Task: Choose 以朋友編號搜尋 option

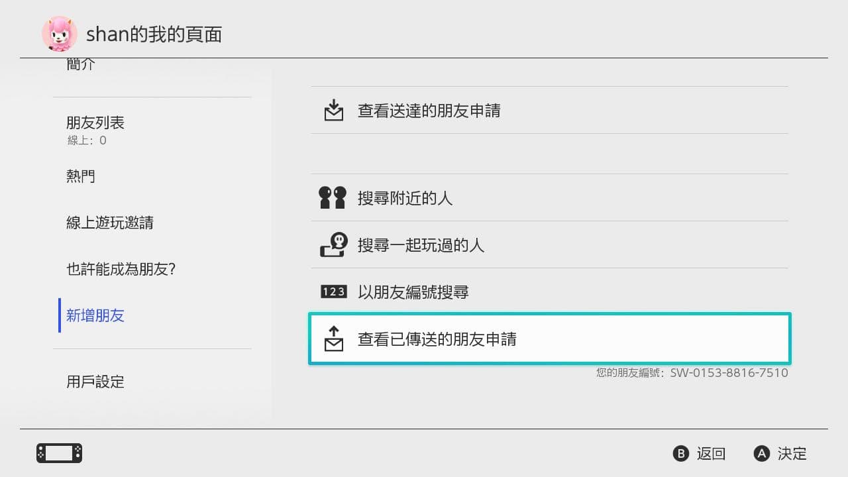Action: coord(550,291)
